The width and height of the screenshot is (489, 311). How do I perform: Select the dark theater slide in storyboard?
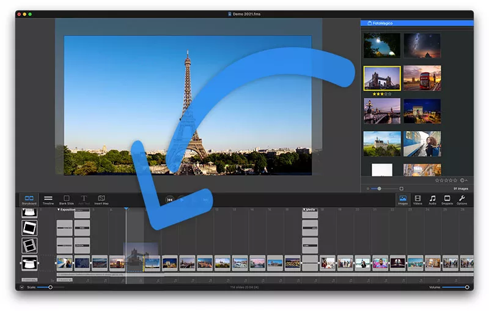398,263
